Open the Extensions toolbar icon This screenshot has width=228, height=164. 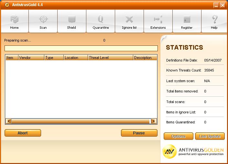[158, 20]
